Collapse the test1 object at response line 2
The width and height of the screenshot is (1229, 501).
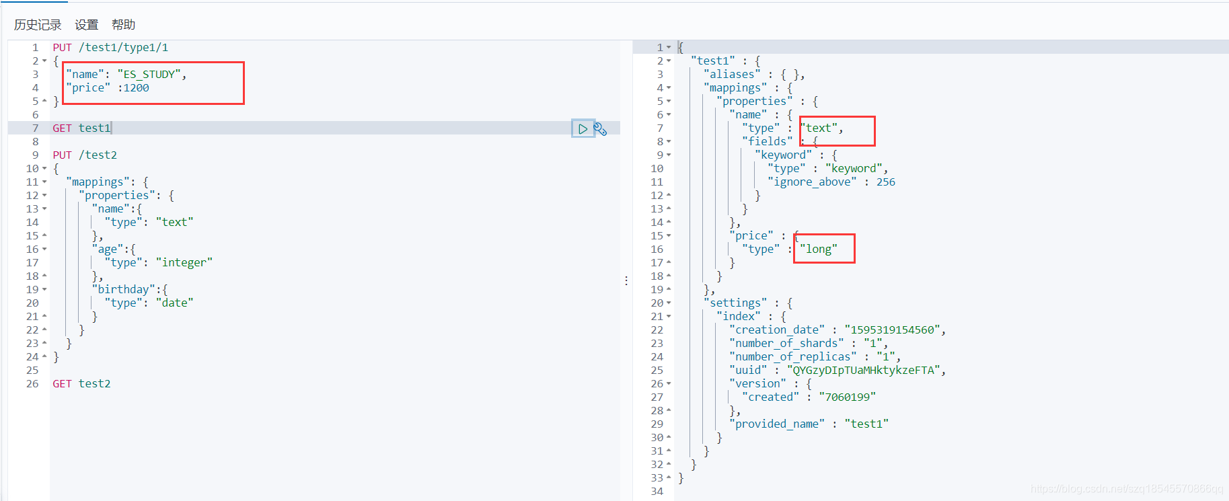pos(669,61)
